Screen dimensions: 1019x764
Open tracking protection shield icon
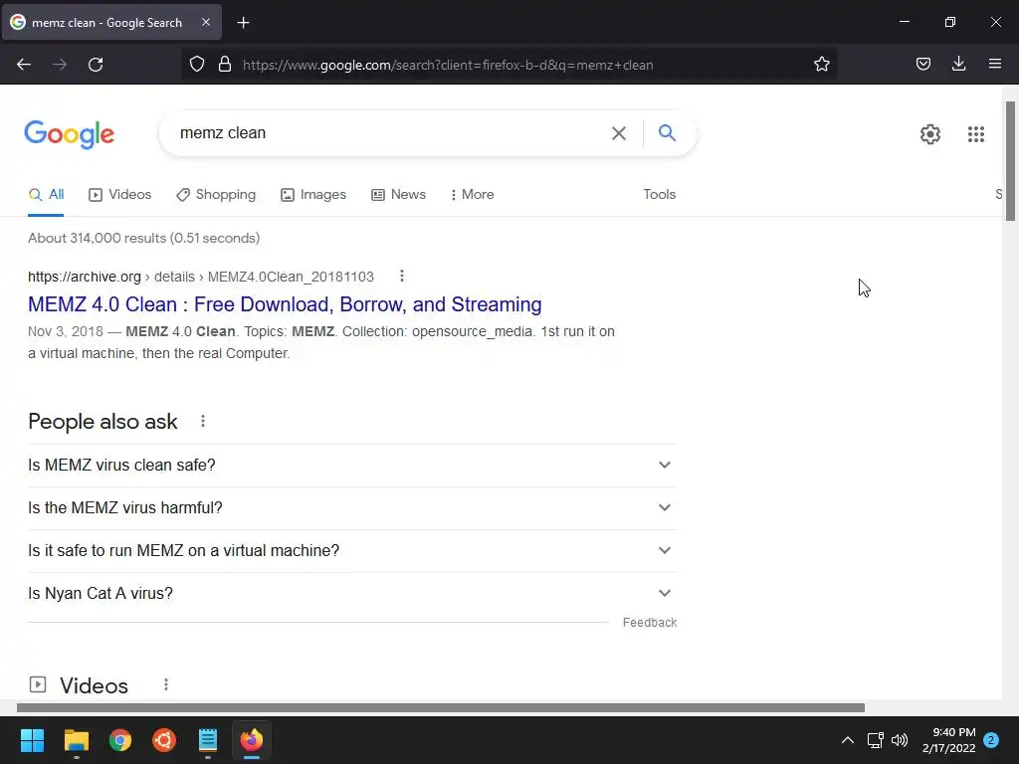(x=197, y=65)
